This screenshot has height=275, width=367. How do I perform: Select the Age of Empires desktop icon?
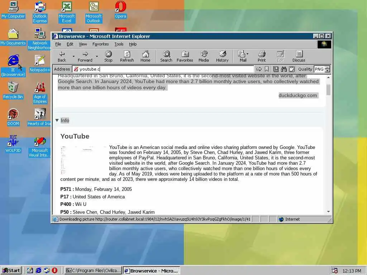(x=40, y=93)
